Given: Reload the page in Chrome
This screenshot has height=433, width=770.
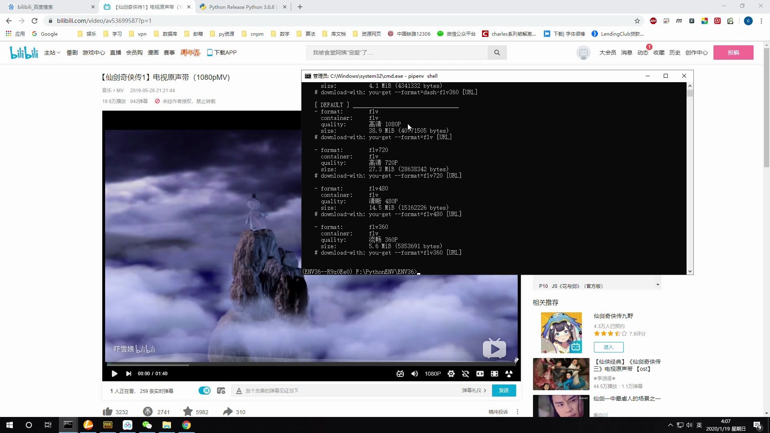Looking at the screenshot, I should [x=34, y=21].
